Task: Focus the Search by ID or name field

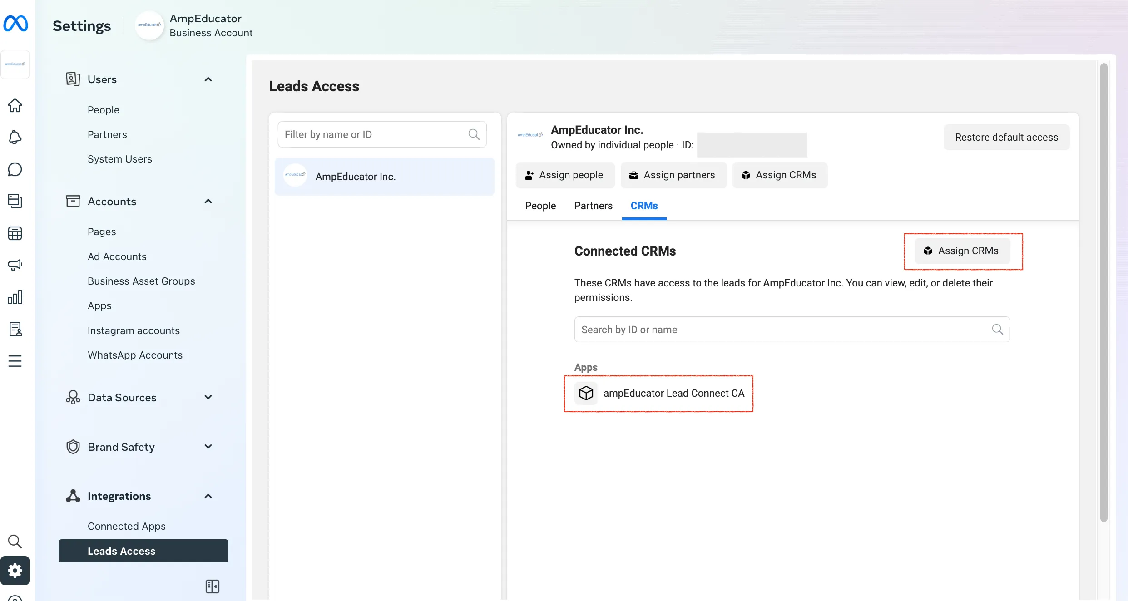Action: (x=792, y=330)
